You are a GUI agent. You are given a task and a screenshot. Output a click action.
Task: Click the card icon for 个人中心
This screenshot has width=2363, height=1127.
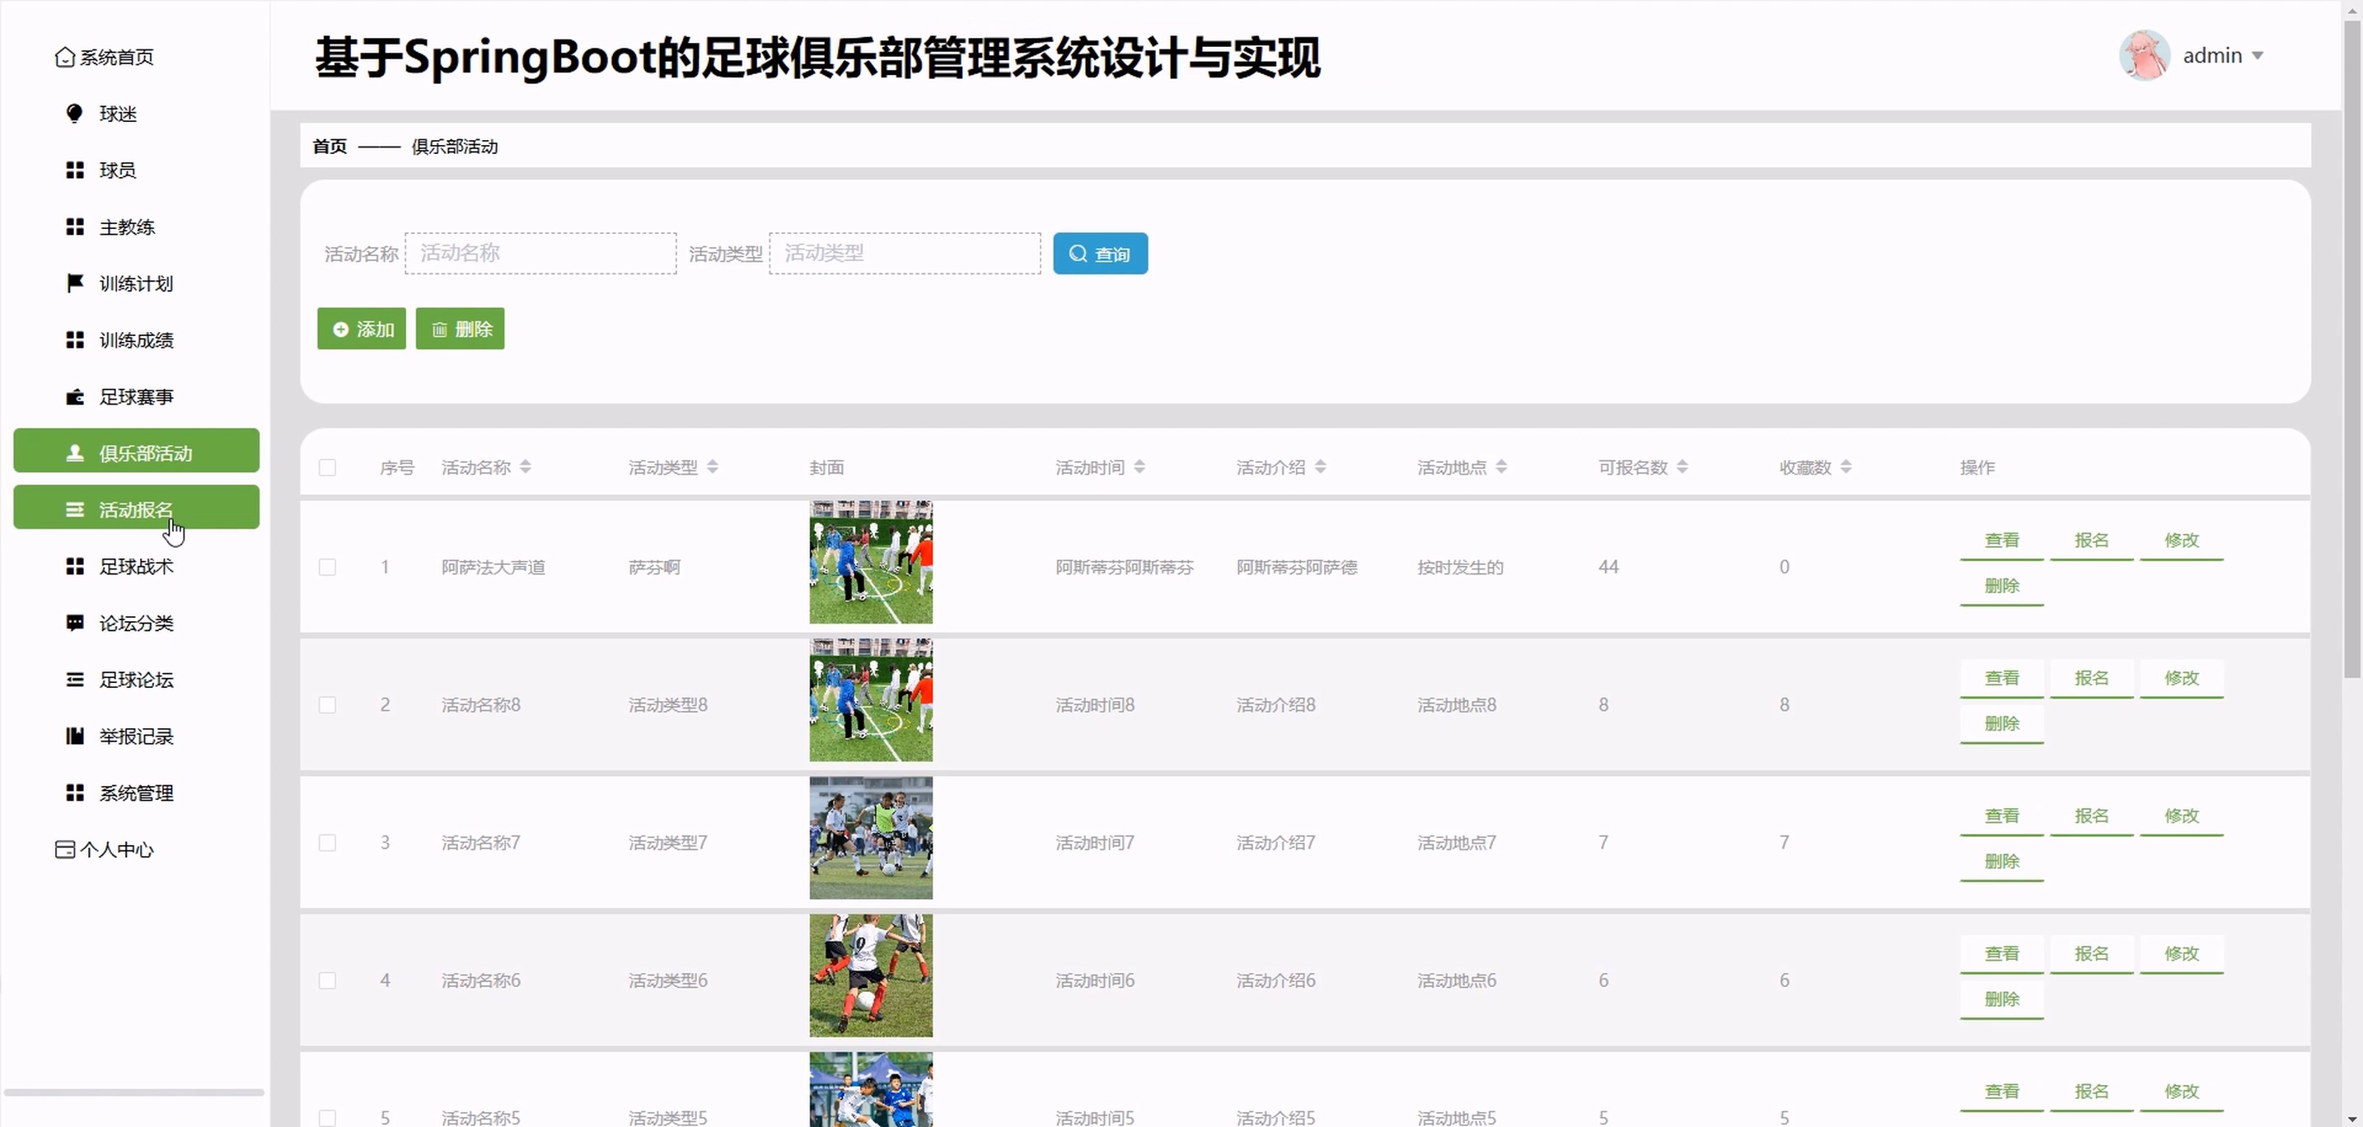click(x=64, y=849)
